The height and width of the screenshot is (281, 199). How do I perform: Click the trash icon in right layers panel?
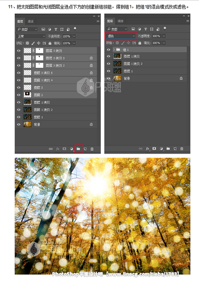click(x=182, y=149)
